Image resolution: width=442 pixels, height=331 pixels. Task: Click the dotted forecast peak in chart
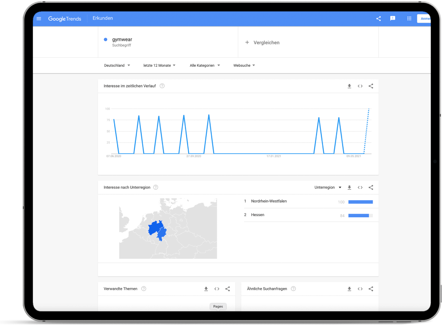(369, 109)
